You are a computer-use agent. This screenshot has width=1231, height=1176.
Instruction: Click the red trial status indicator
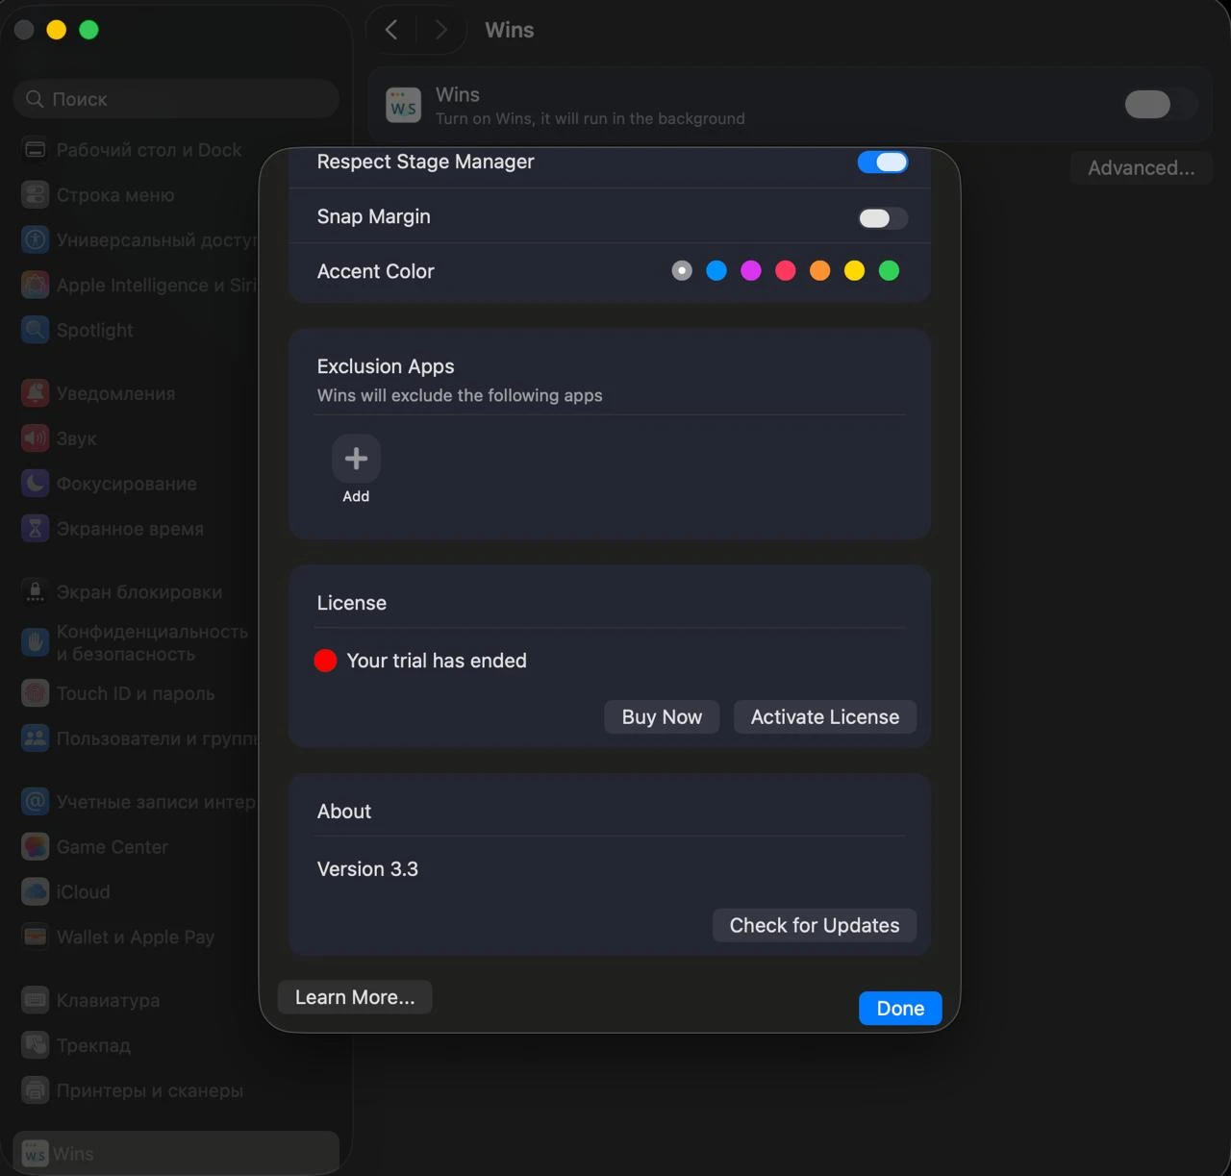coord(325,661)
